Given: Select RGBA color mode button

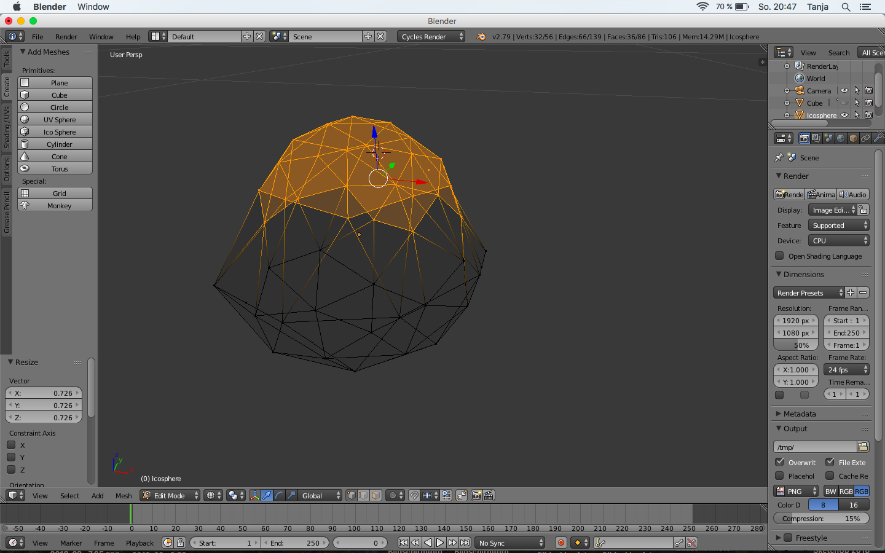Looking at the screenshot, I should click(x=862, y=491).
